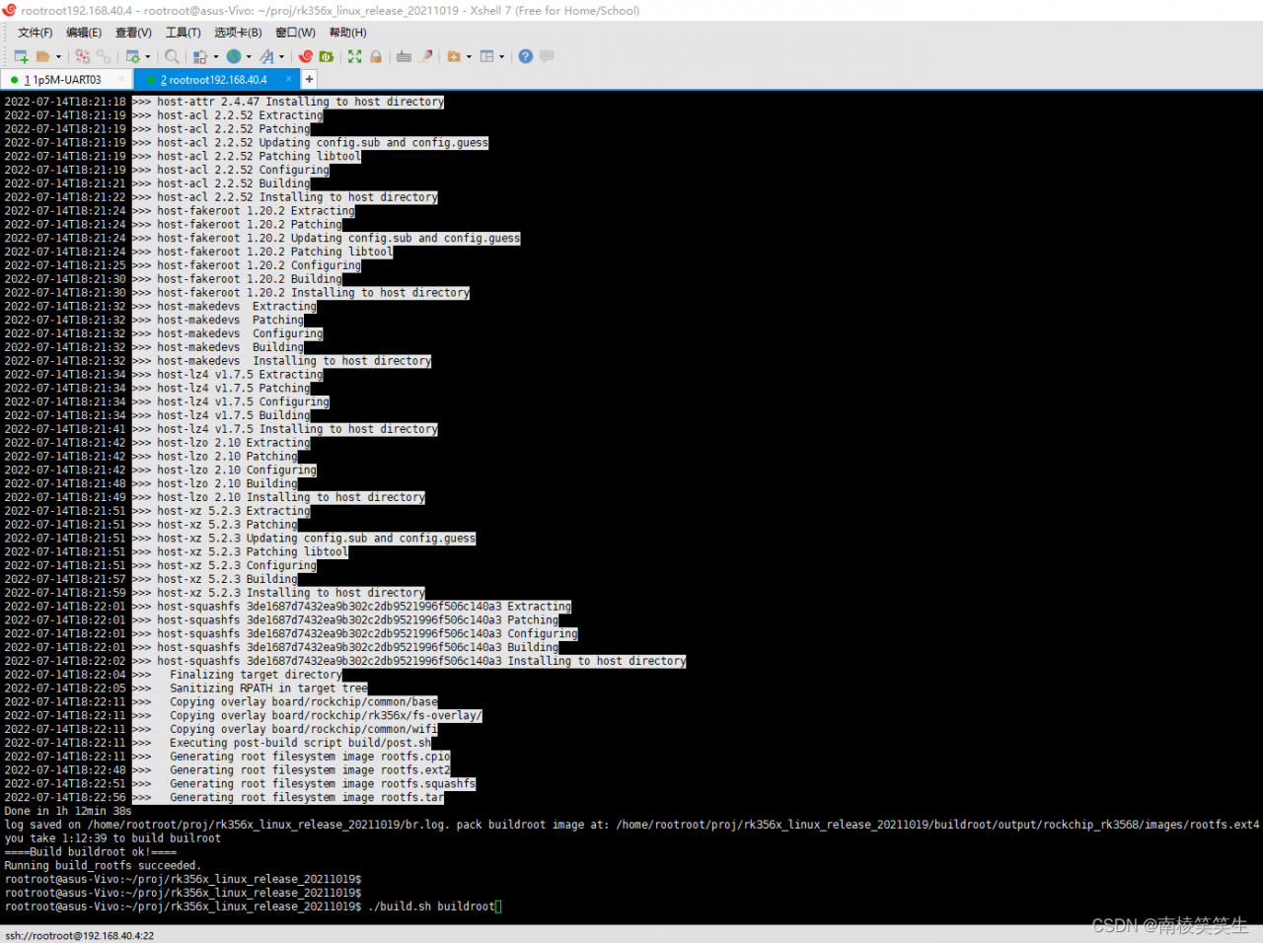The width and height of the screenshot is (1263, 943).
Task: Click the Open session folder icon
Action: point(42,56)
